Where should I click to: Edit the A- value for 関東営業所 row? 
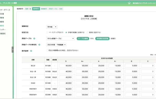coord(115,89)
